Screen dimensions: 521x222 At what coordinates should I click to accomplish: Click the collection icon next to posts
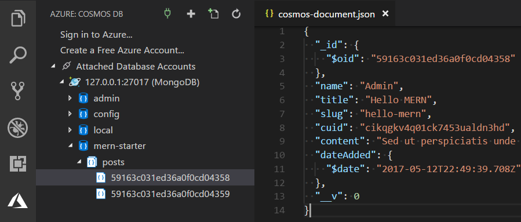pyautogui.click(x=92, y=162)
